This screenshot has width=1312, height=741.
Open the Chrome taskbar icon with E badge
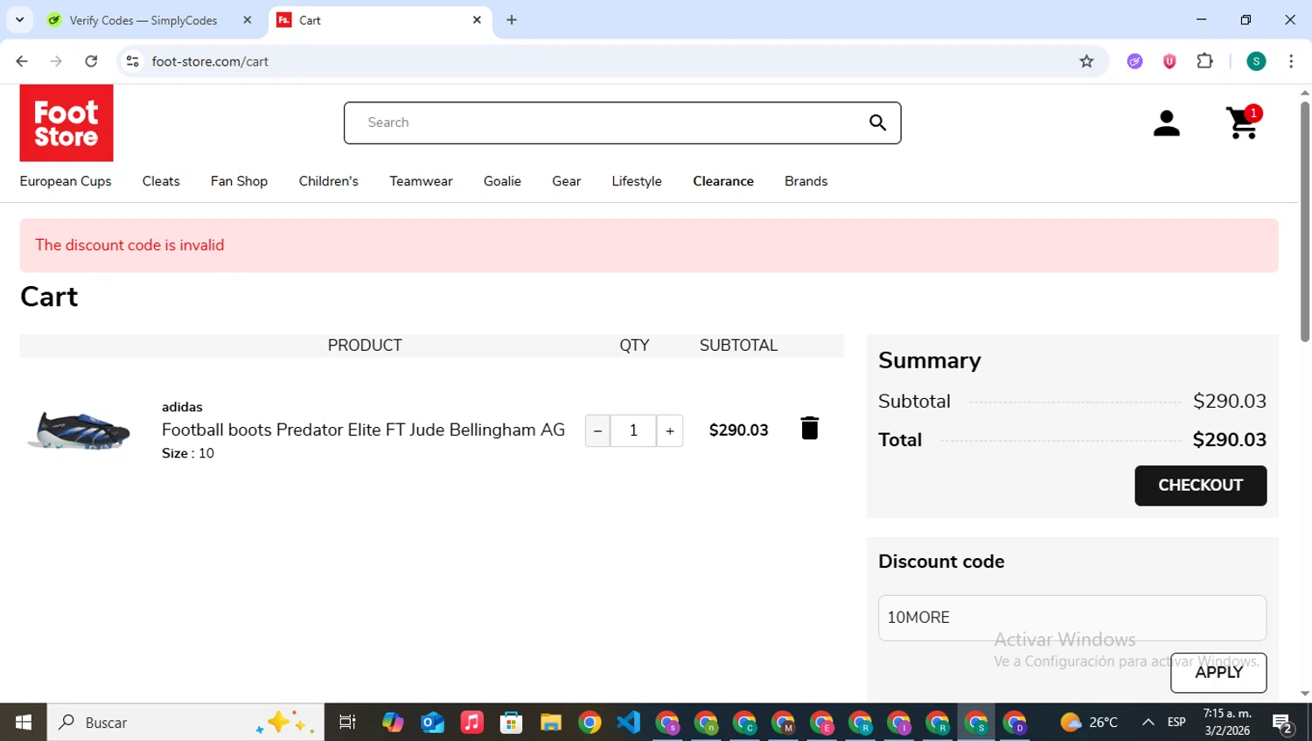coord(822,723)
